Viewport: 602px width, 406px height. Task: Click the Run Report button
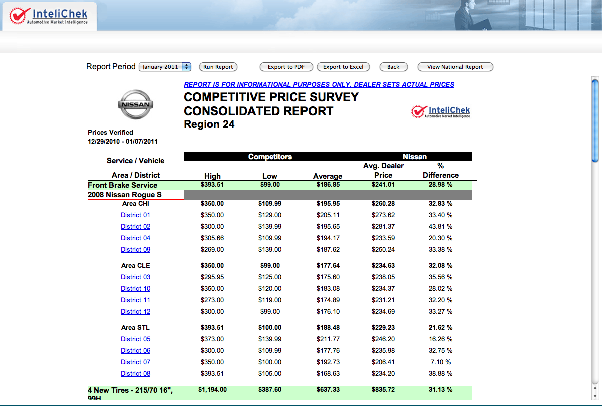click(218, 67)
